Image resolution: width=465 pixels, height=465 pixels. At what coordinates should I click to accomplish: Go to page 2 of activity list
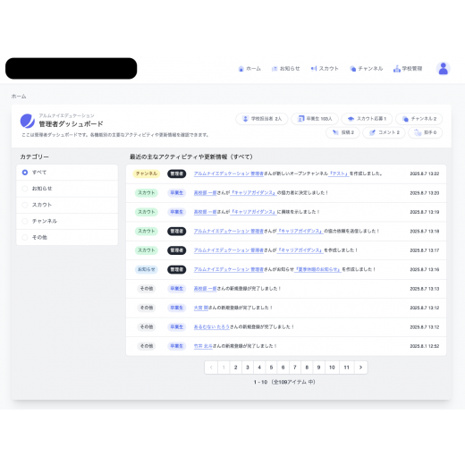235,368
